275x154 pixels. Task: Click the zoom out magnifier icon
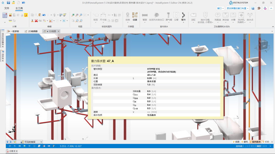pyautogui.click(x=77, y=15)
